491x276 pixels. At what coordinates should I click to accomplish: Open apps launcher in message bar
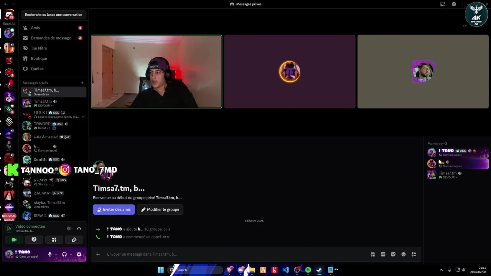414,254
